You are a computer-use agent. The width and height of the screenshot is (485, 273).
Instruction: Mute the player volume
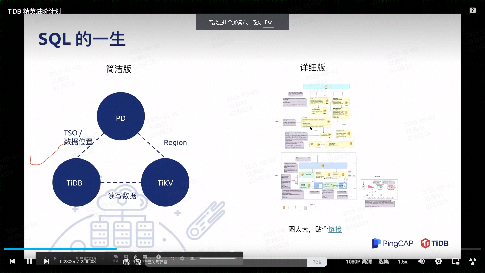[x=421, y=261]
